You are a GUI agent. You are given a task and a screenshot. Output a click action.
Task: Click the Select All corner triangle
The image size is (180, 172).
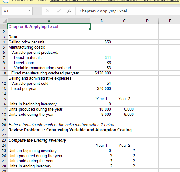[5, 21]
